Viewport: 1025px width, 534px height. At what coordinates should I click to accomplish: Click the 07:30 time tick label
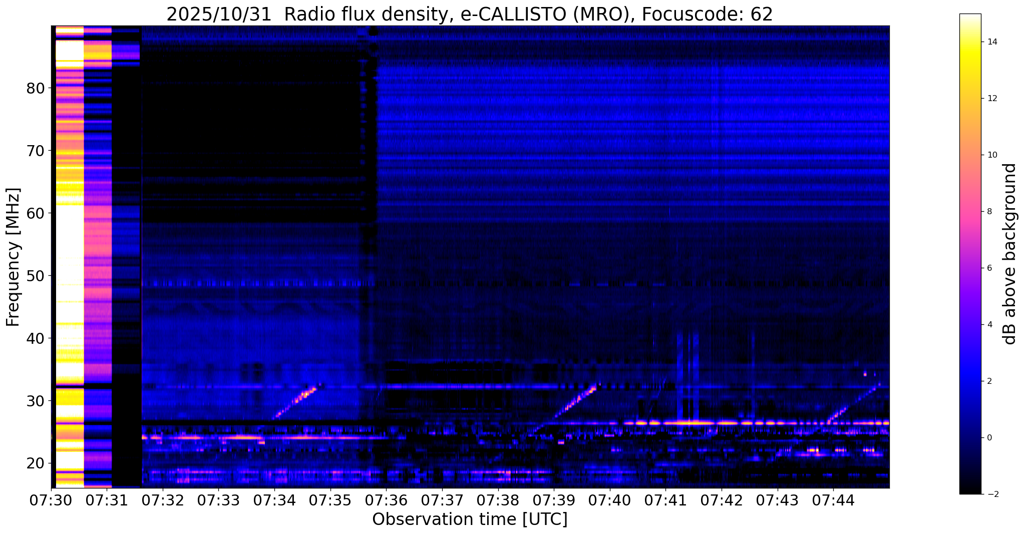[51, 500]
